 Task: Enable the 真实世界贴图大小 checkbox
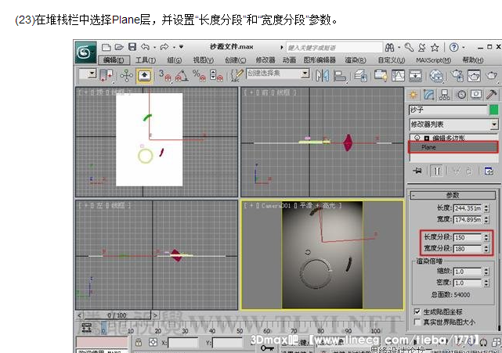(x=417, y=322)
